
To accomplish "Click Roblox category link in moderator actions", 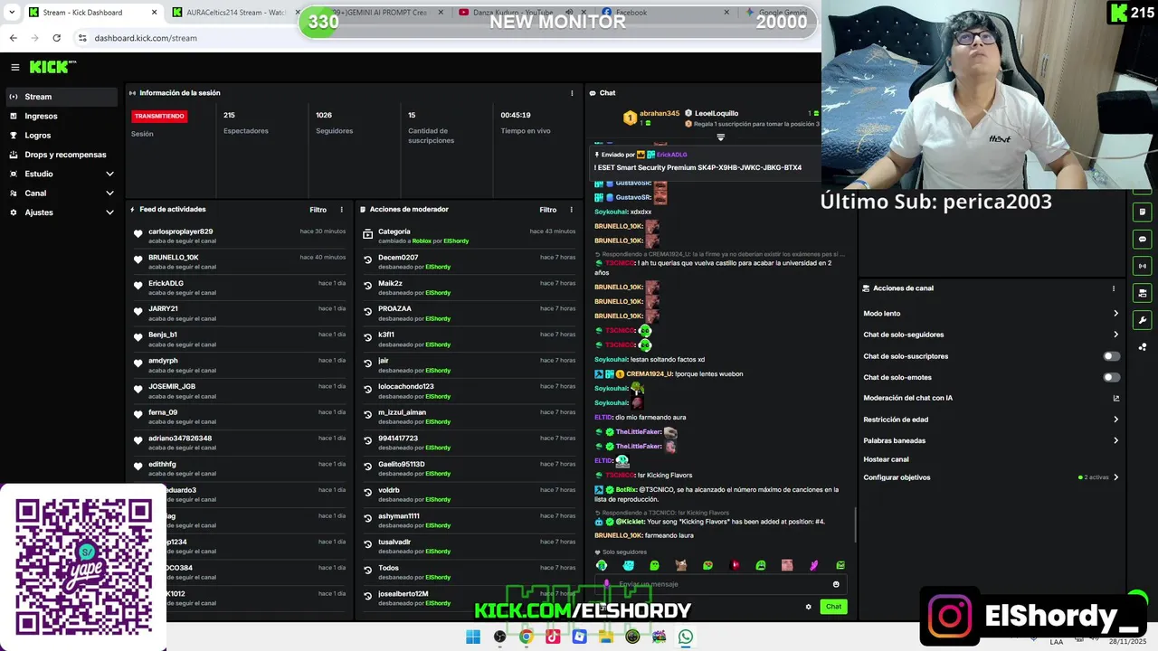I will click(x=422, y=241).
